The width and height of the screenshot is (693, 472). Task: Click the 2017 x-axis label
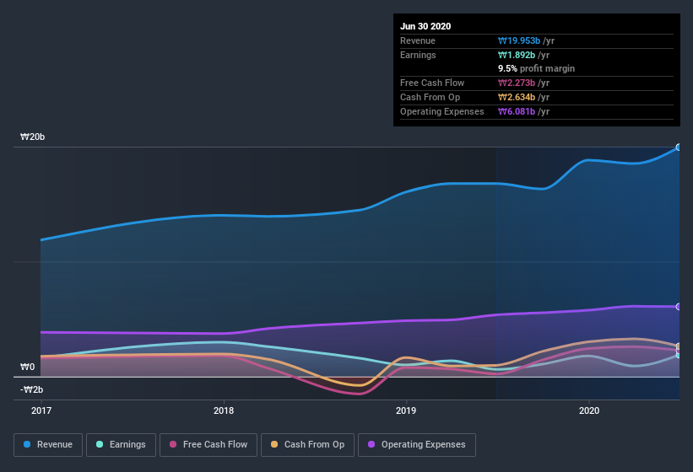point(41,410)
